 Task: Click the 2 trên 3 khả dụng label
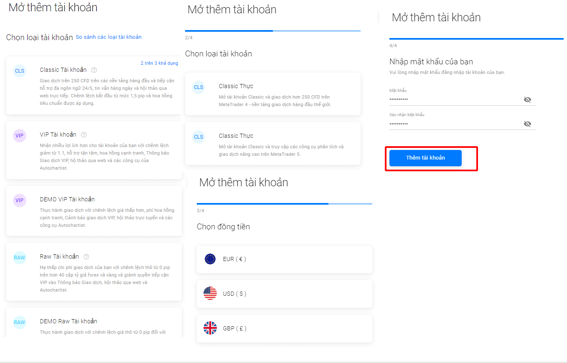[x=159, y=63]
